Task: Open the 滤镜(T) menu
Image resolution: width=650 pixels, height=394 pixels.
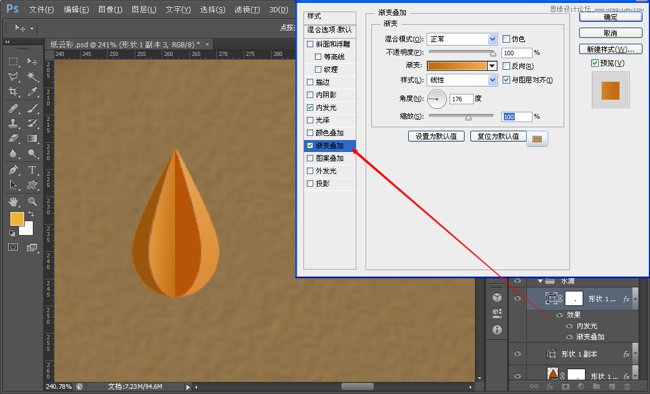Action: click(x=247, y=9)
